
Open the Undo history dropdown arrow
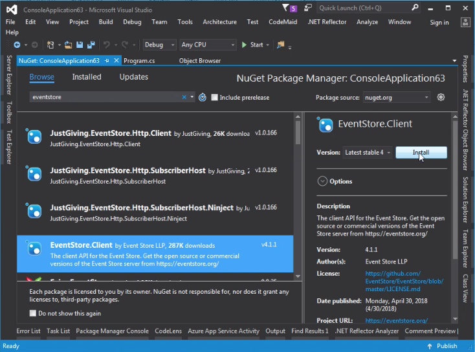coord(115,45)
